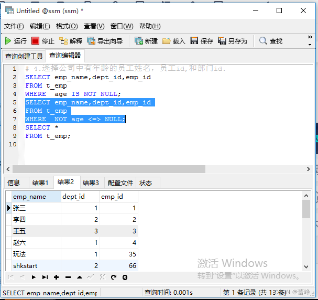318x300 pixels.
Task: Go to previous record navigation icon
Action: click(x=23, y=277)
